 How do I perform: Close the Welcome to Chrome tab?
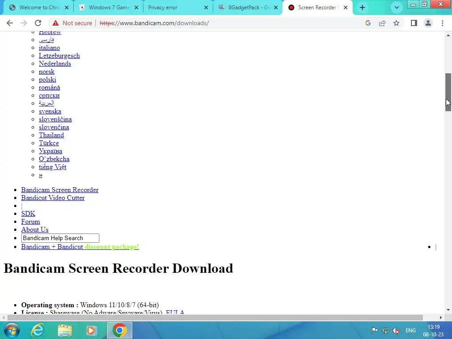pyautogui.click(x=67, y=8)
